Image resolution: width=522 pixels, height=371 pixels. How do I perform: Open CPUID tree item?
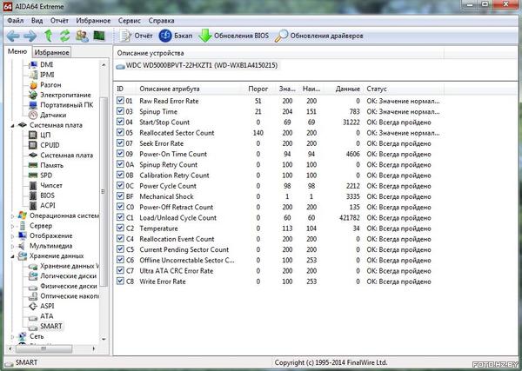click(x=50, y=145)
